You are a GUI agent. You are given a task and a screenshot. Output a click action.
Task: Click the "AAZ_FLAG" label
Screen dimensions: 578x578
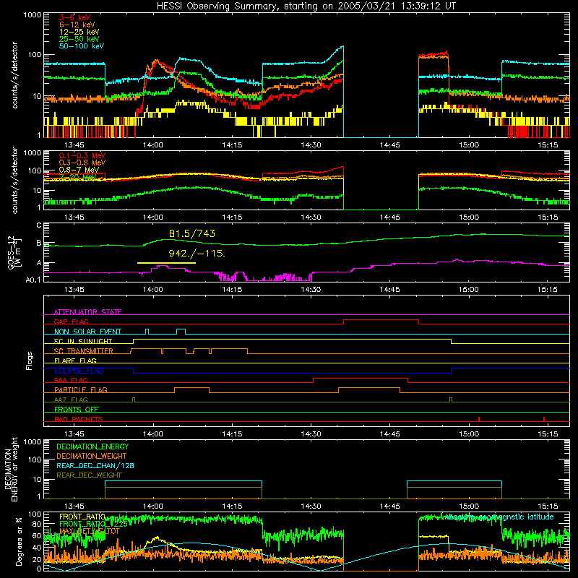[71, 400]
